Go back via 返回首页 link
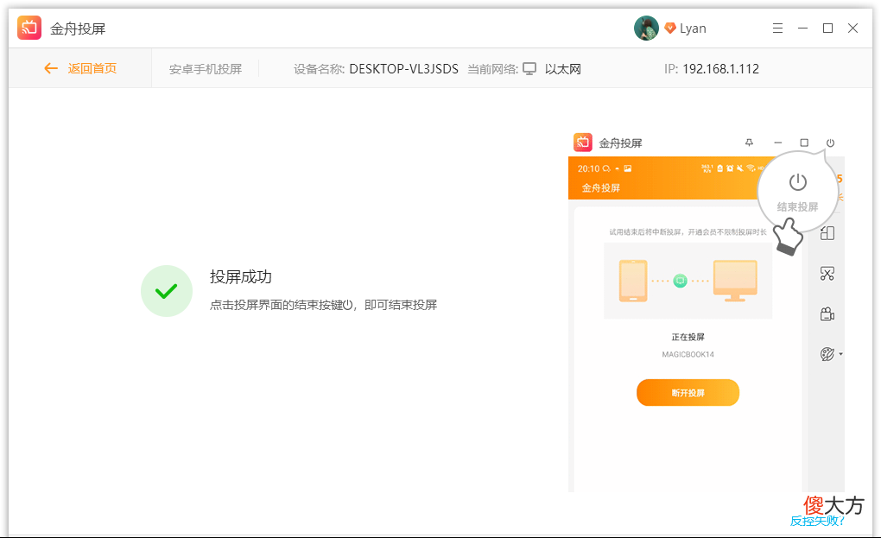 (x=92, y=68)
